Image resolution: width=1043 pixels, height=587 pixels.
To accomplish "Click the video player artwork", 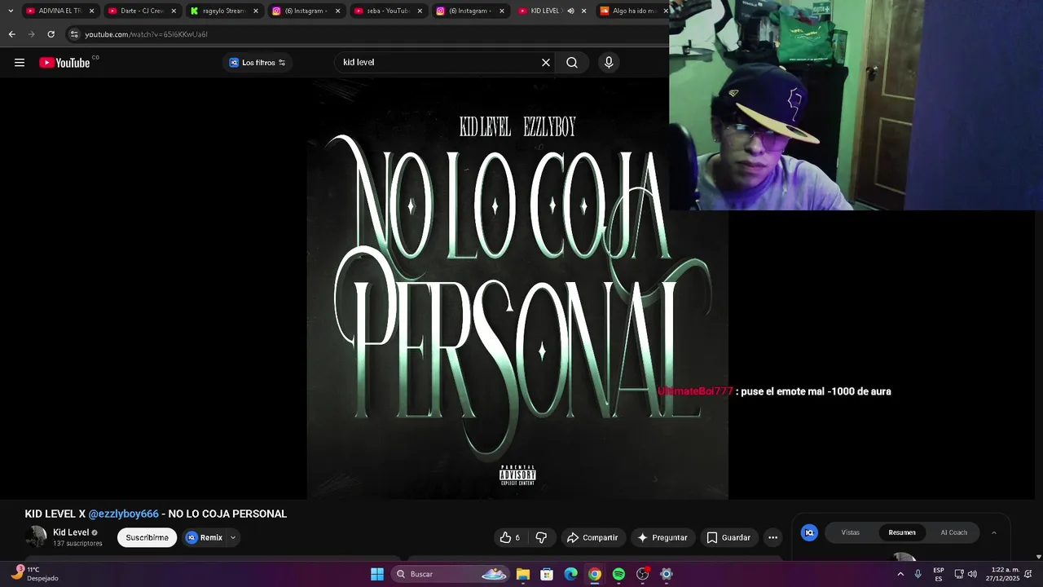I will tap(517, 289).
